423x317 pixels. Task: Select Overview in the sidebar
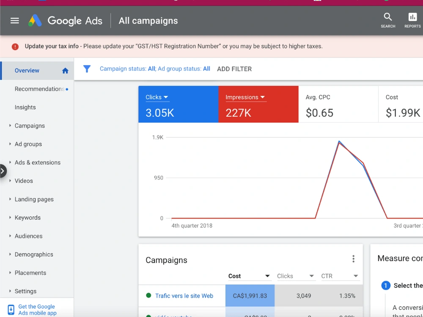coord(37,71)
